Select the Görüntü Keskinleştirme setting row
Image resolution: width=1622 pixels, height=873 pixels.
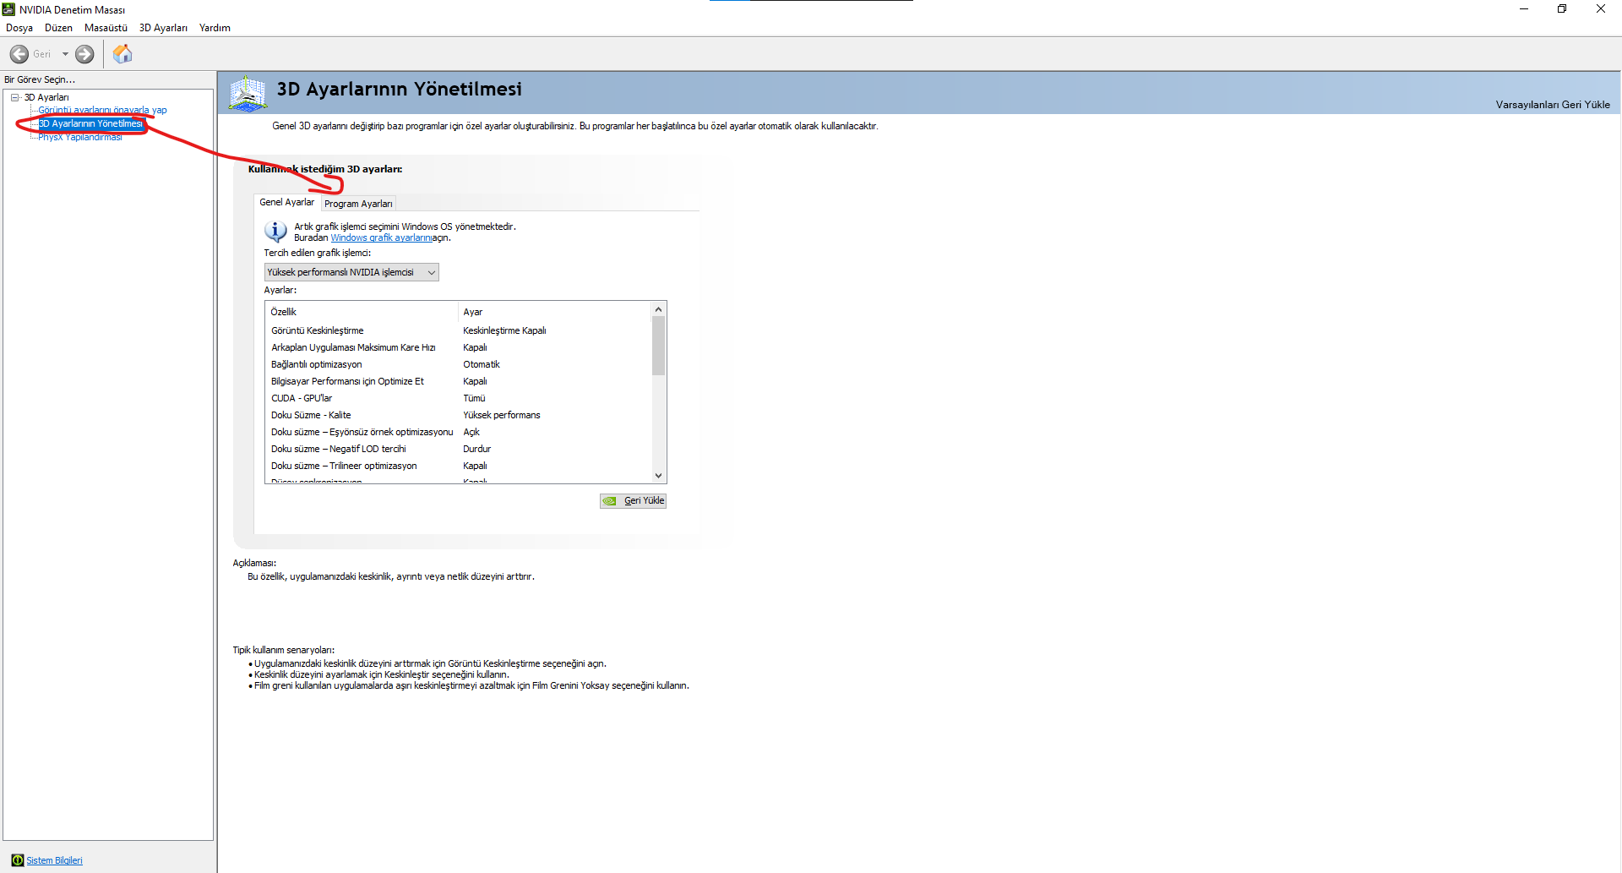point(459,330)
